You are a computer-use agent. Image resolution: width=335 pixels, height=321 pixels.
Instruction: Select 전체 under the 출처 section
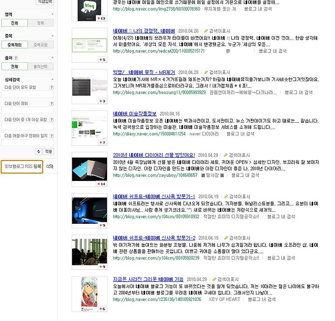click(14, 67)
